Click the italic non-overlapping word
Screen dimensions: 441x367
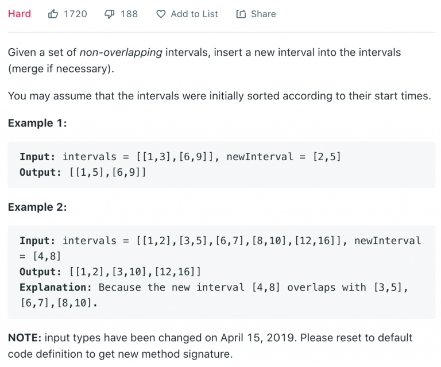point(121,53)
